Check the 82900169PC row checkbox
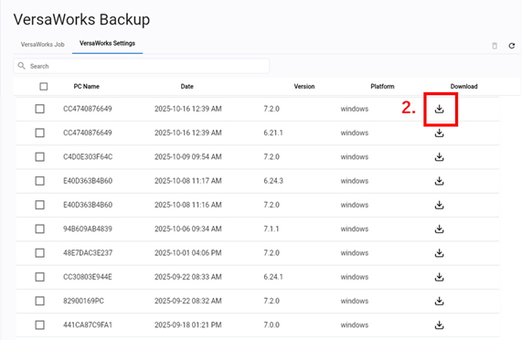Screen dimensions: 522x340 [x=40, y=301]
